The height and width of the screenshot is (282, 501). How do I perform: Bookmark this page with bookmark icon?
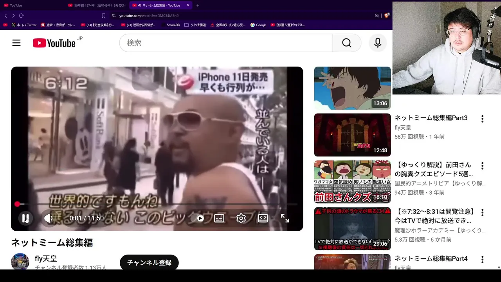tap(103, 16)
